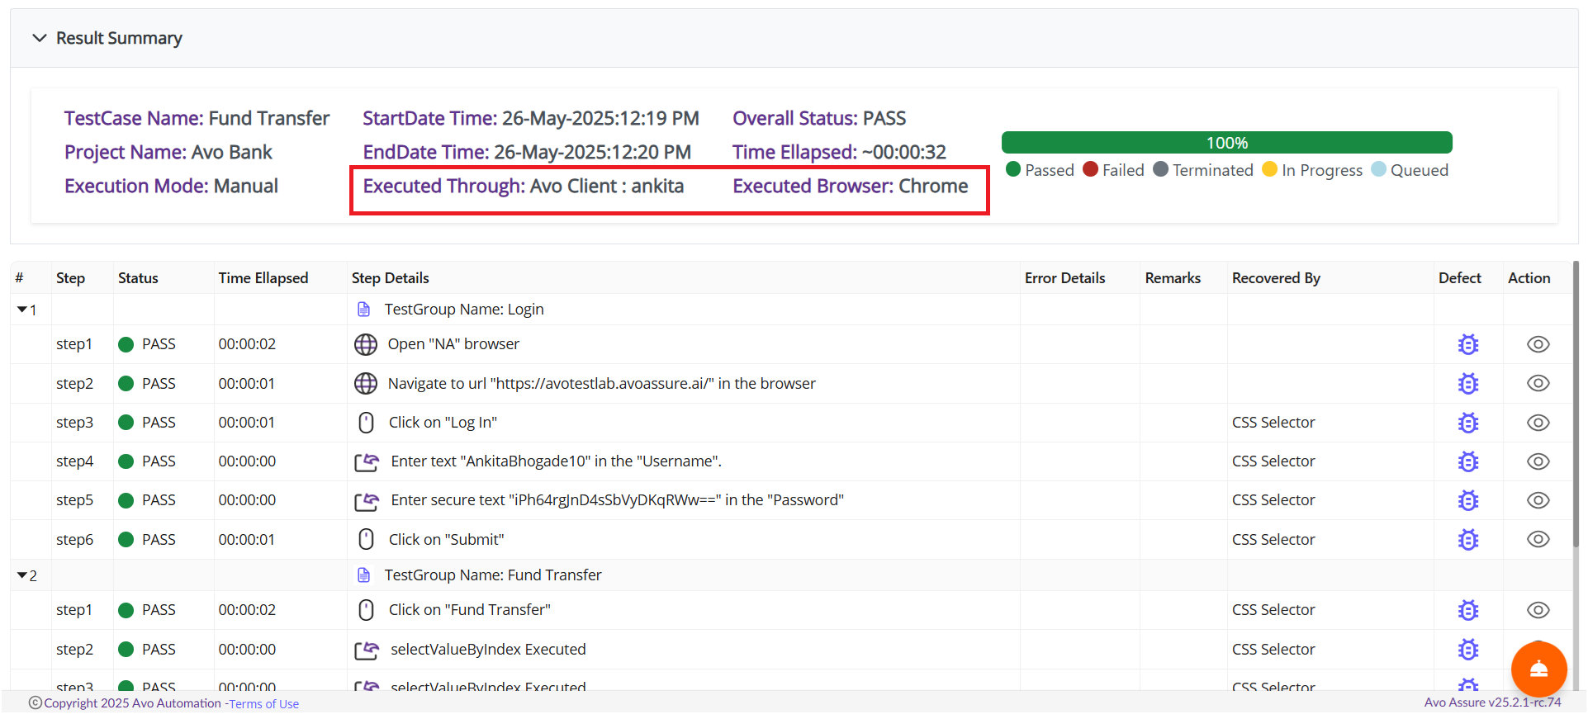Click the green 100% progress bar

click(1226, 143)
